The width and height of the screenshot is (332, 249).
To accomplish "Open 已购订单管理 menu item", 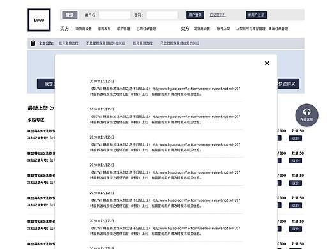I will pyautogui.click(x=146, y=29).
